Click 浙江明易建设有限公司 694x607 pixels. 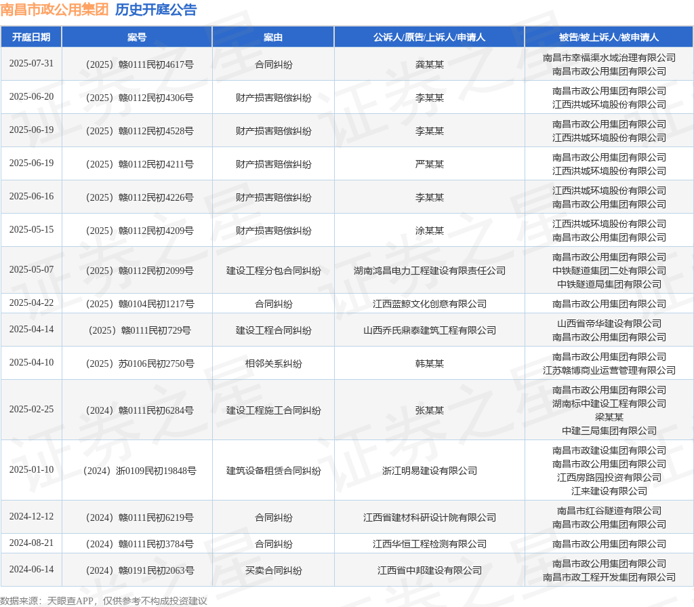(x=429, y=471)
